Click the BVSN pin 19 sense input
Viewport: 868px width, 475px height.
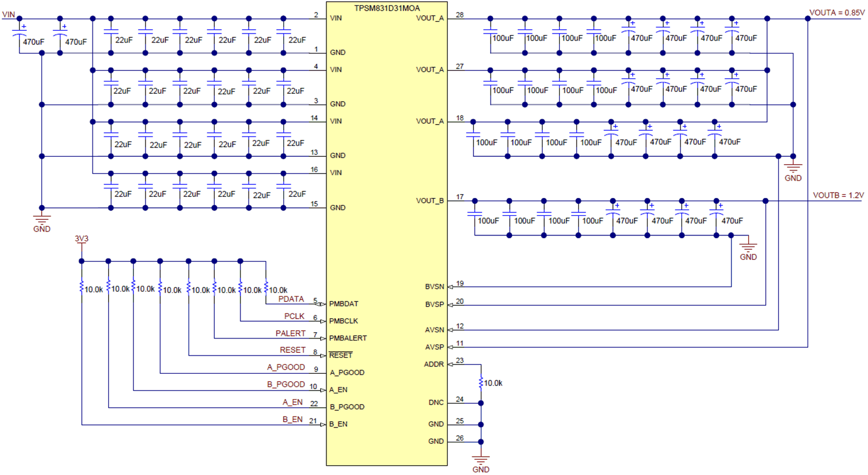click(450, 287)
